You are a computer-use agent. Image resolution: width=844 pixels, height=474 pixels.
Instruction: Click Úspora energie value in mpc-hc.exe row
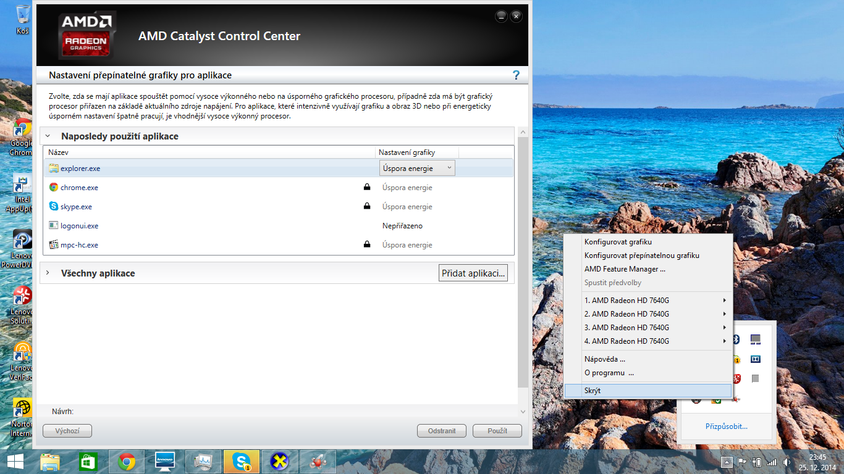tap(407, 245)
